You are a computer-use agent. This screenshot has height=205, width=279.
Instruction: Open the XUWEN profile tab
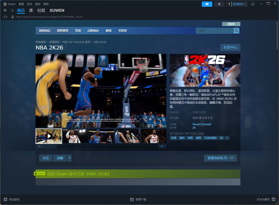57,10
